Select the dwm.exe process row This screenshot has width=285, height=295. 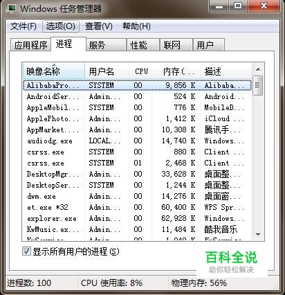[x=137, y=196]
